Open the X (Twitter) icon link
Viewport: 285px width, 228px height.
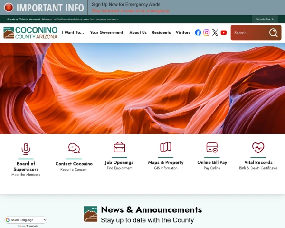click(215, 33)
